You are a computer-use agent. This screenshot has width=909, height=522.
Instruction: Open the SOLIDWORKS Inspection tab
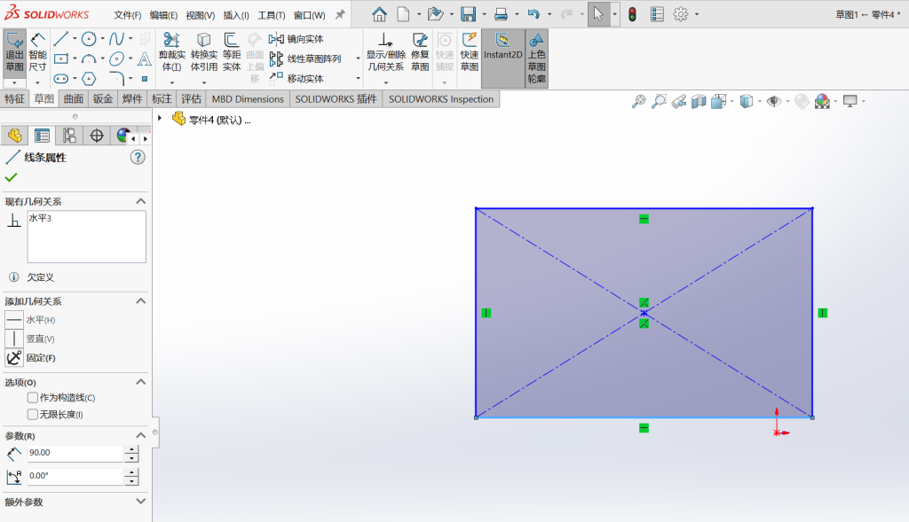441,99
